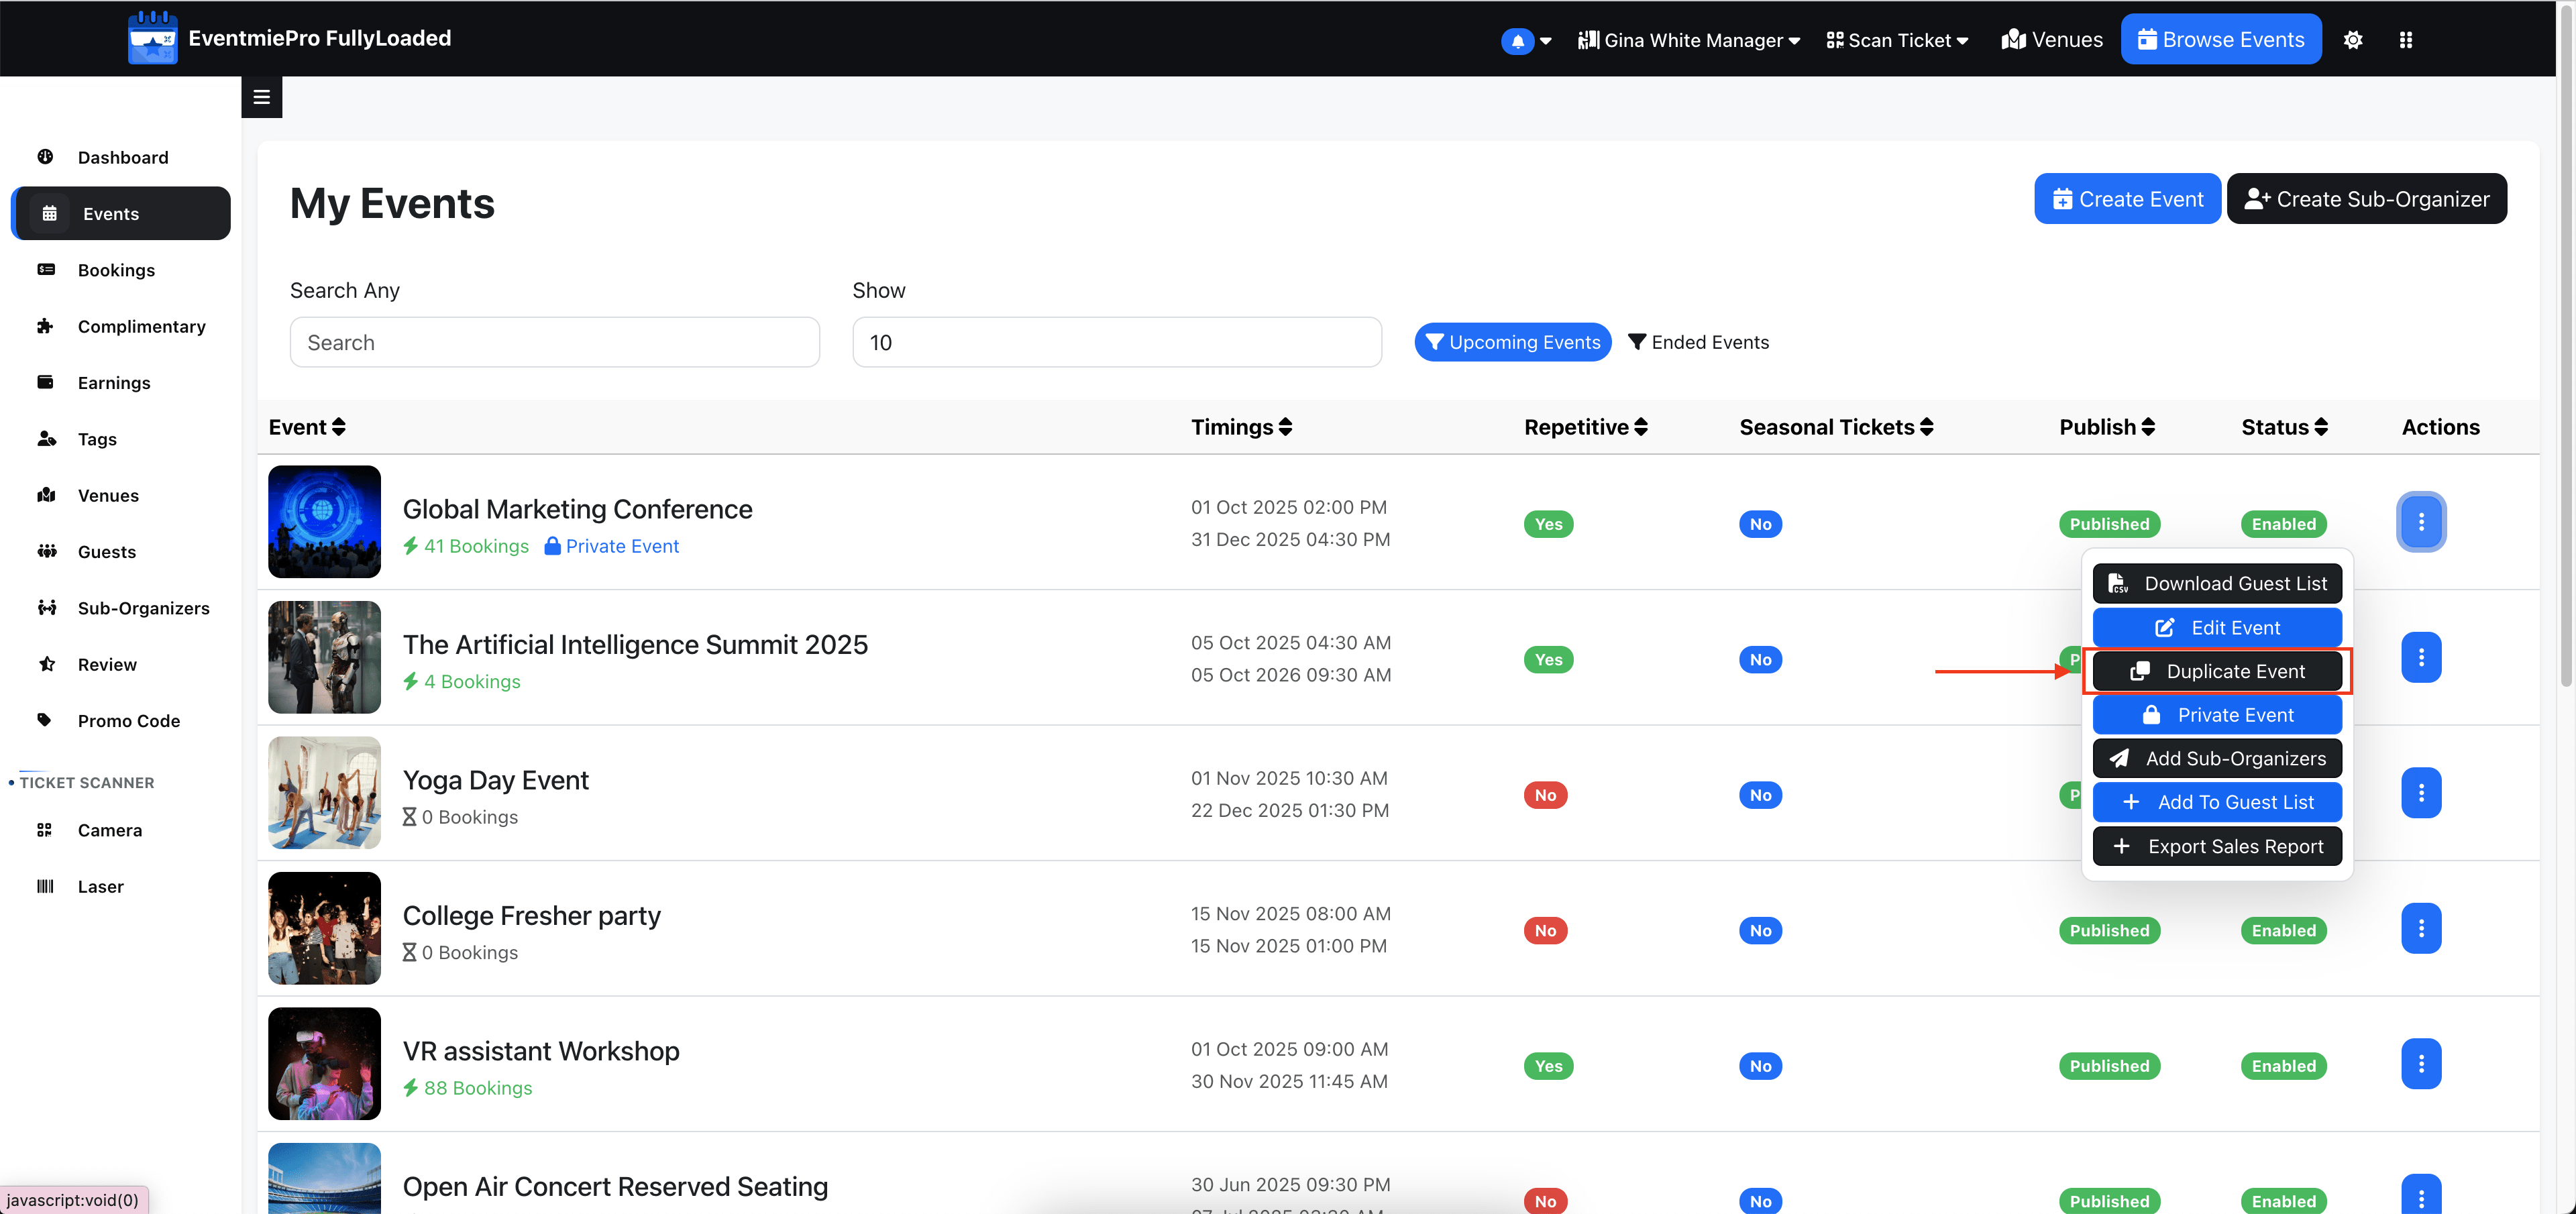Screen dimensions: 2576x1214
Task: Click the Guests sidebar icon
Action: click(46, 551)
